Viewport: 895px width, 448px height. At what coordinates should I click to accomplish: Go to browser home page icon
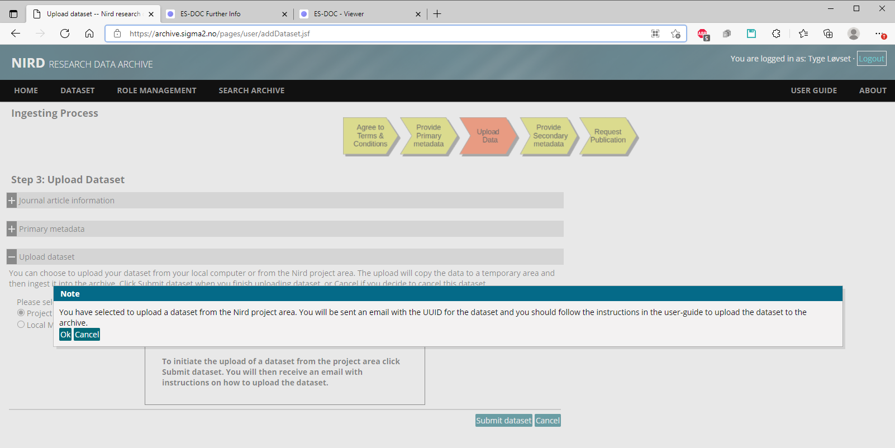(89, 34)
